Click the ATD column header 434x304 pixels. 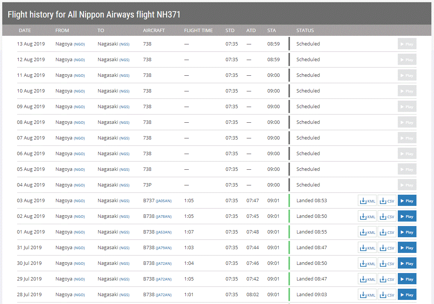[251, 31]
